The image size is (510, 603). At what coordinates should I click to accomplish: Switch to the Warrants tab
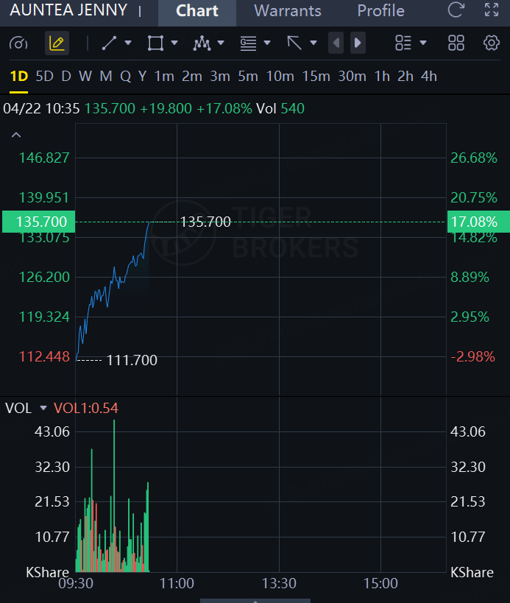288,11
